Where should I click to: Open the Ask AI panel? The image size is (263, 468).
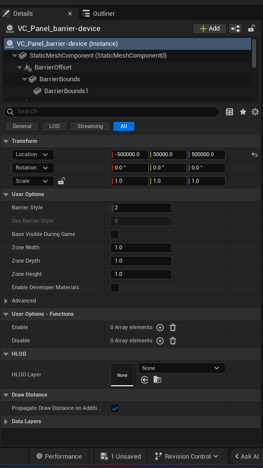(247, 456)
